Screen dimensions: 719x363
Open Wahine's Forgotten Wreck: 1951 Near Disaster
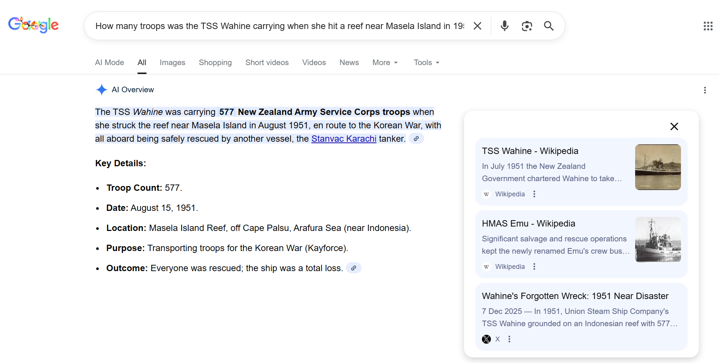pyautogui.click(x=575, y=296)
